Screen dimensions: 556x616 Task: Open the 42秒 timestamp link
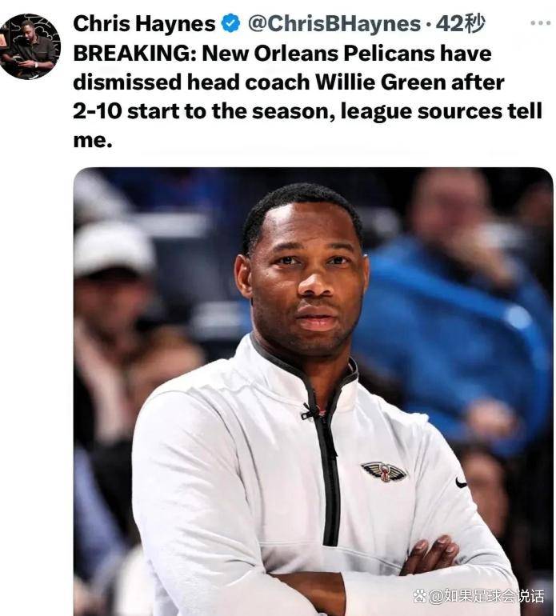tap(460, 23)
